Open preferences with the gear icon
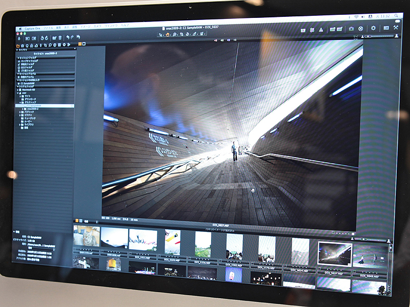The width and height of the screenshot is (410, 307). pyautogui.click(x=373, y=28)
